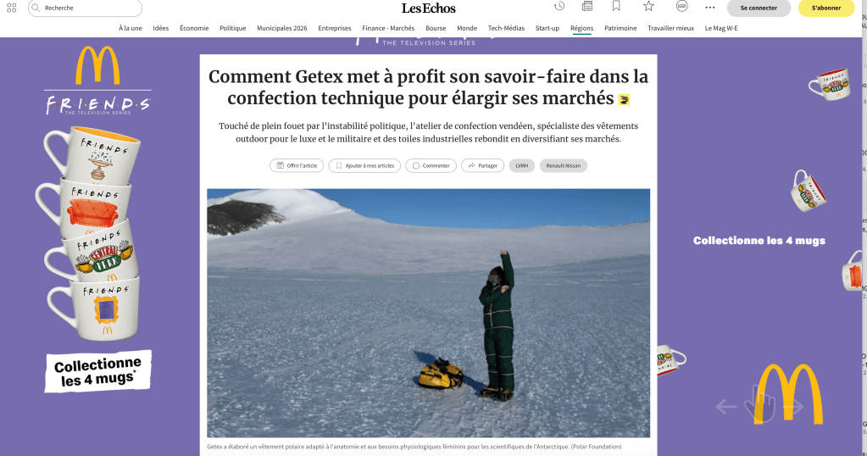
Task: Expand the Partager share options
Action: click(483, 166)
